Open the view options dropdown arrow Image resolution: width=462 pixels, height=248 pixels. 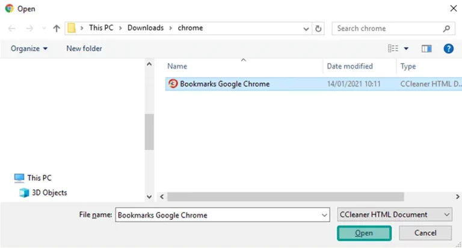click(406, 49)
